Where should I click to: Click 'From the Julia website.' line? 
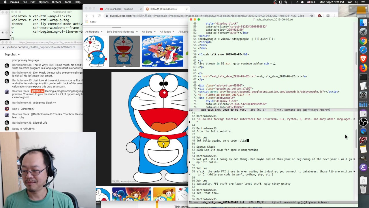pos(214,131)
